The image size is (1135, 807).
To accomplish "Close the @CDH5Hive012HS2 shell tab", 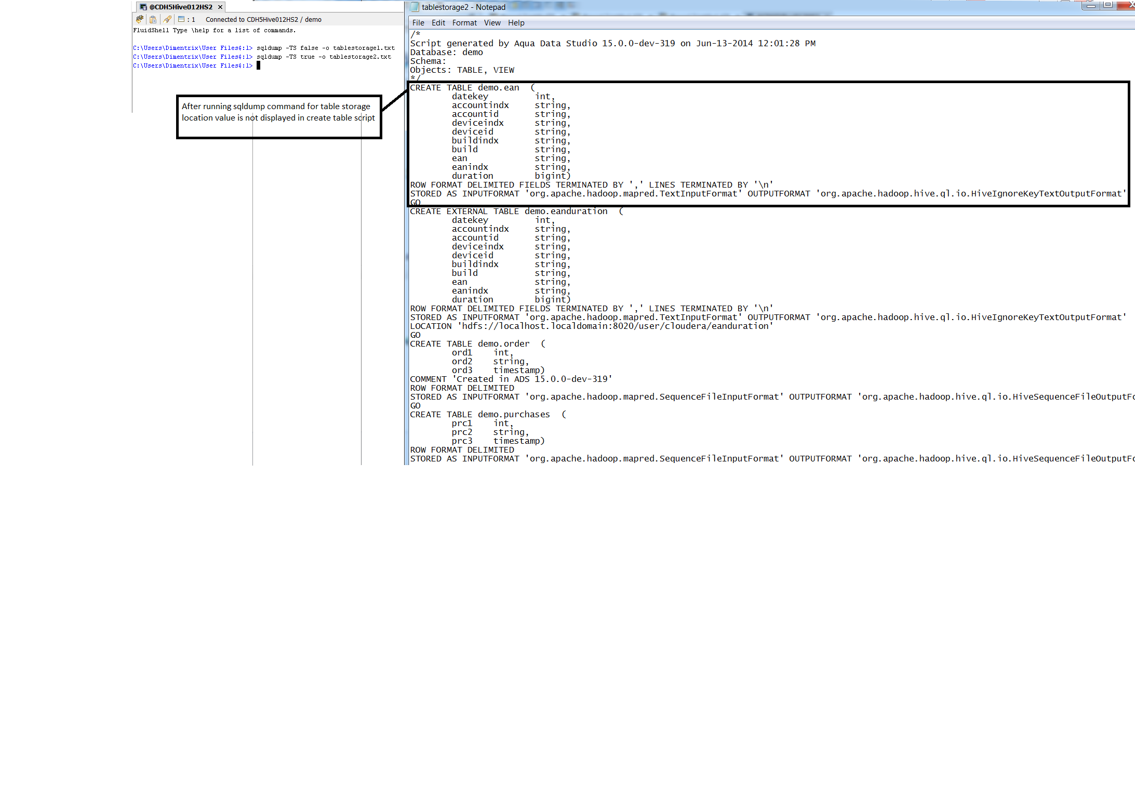I will click(220, 7).
